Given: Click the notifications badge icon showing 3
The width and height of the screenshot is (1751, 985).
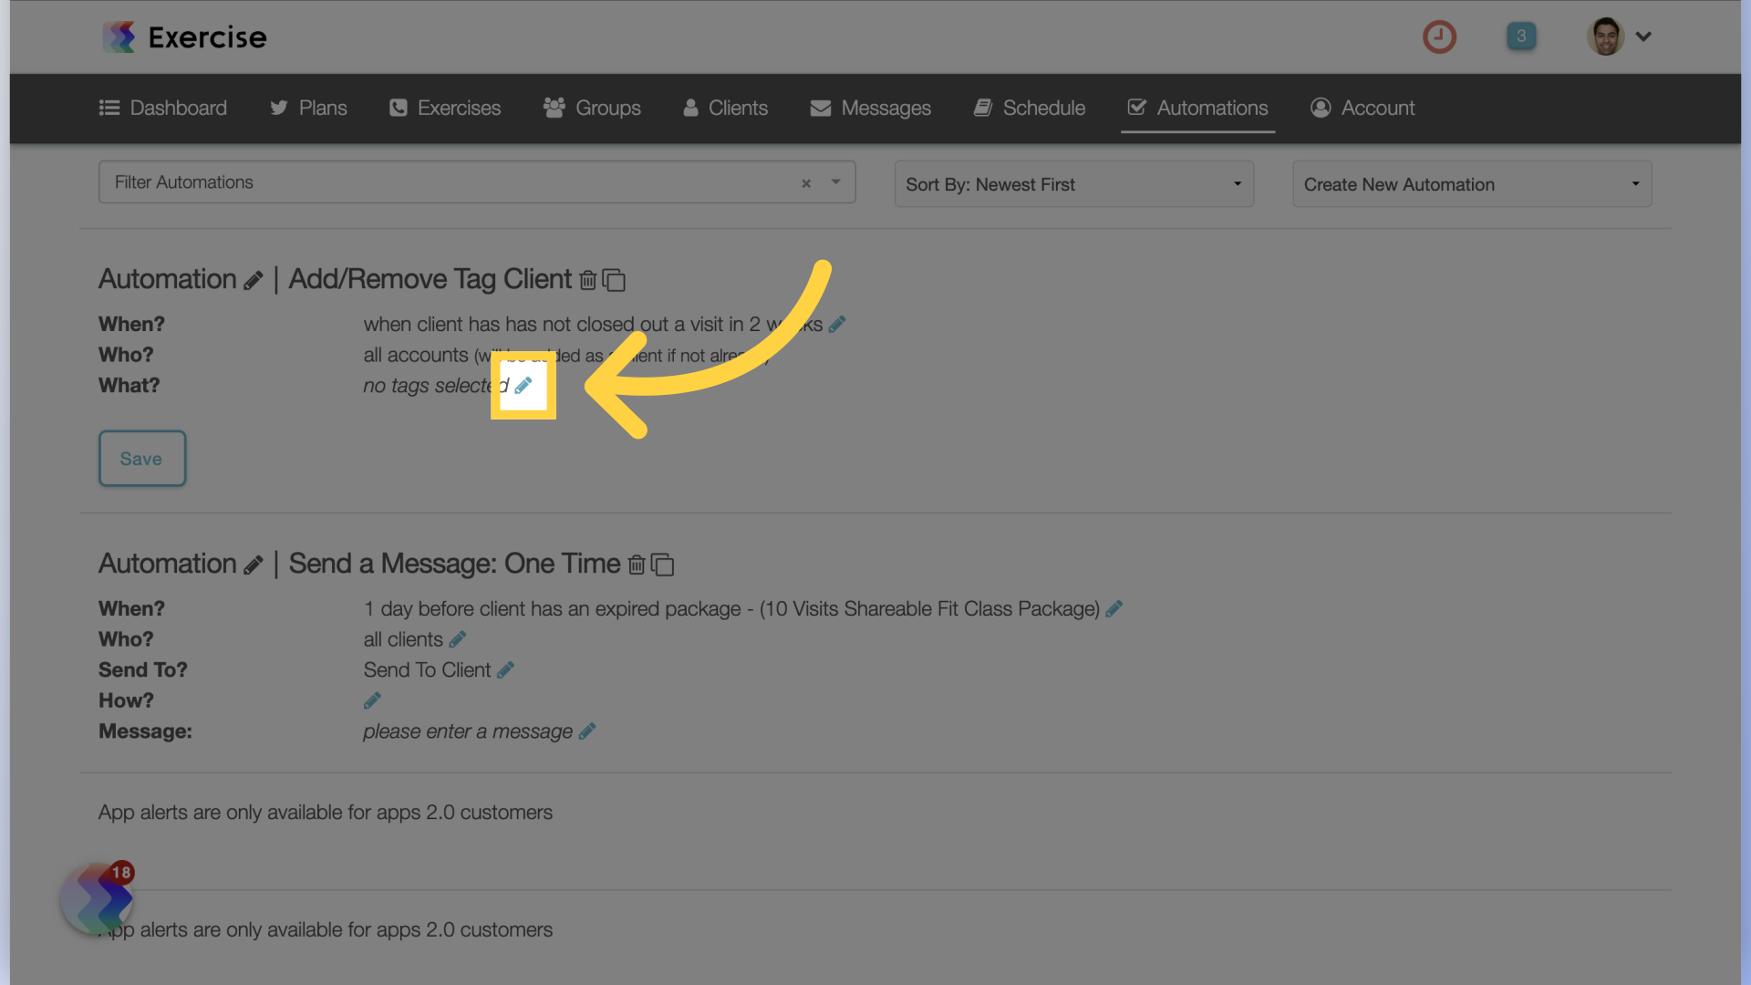Looking at the screenshot, I should point(1521,36).
